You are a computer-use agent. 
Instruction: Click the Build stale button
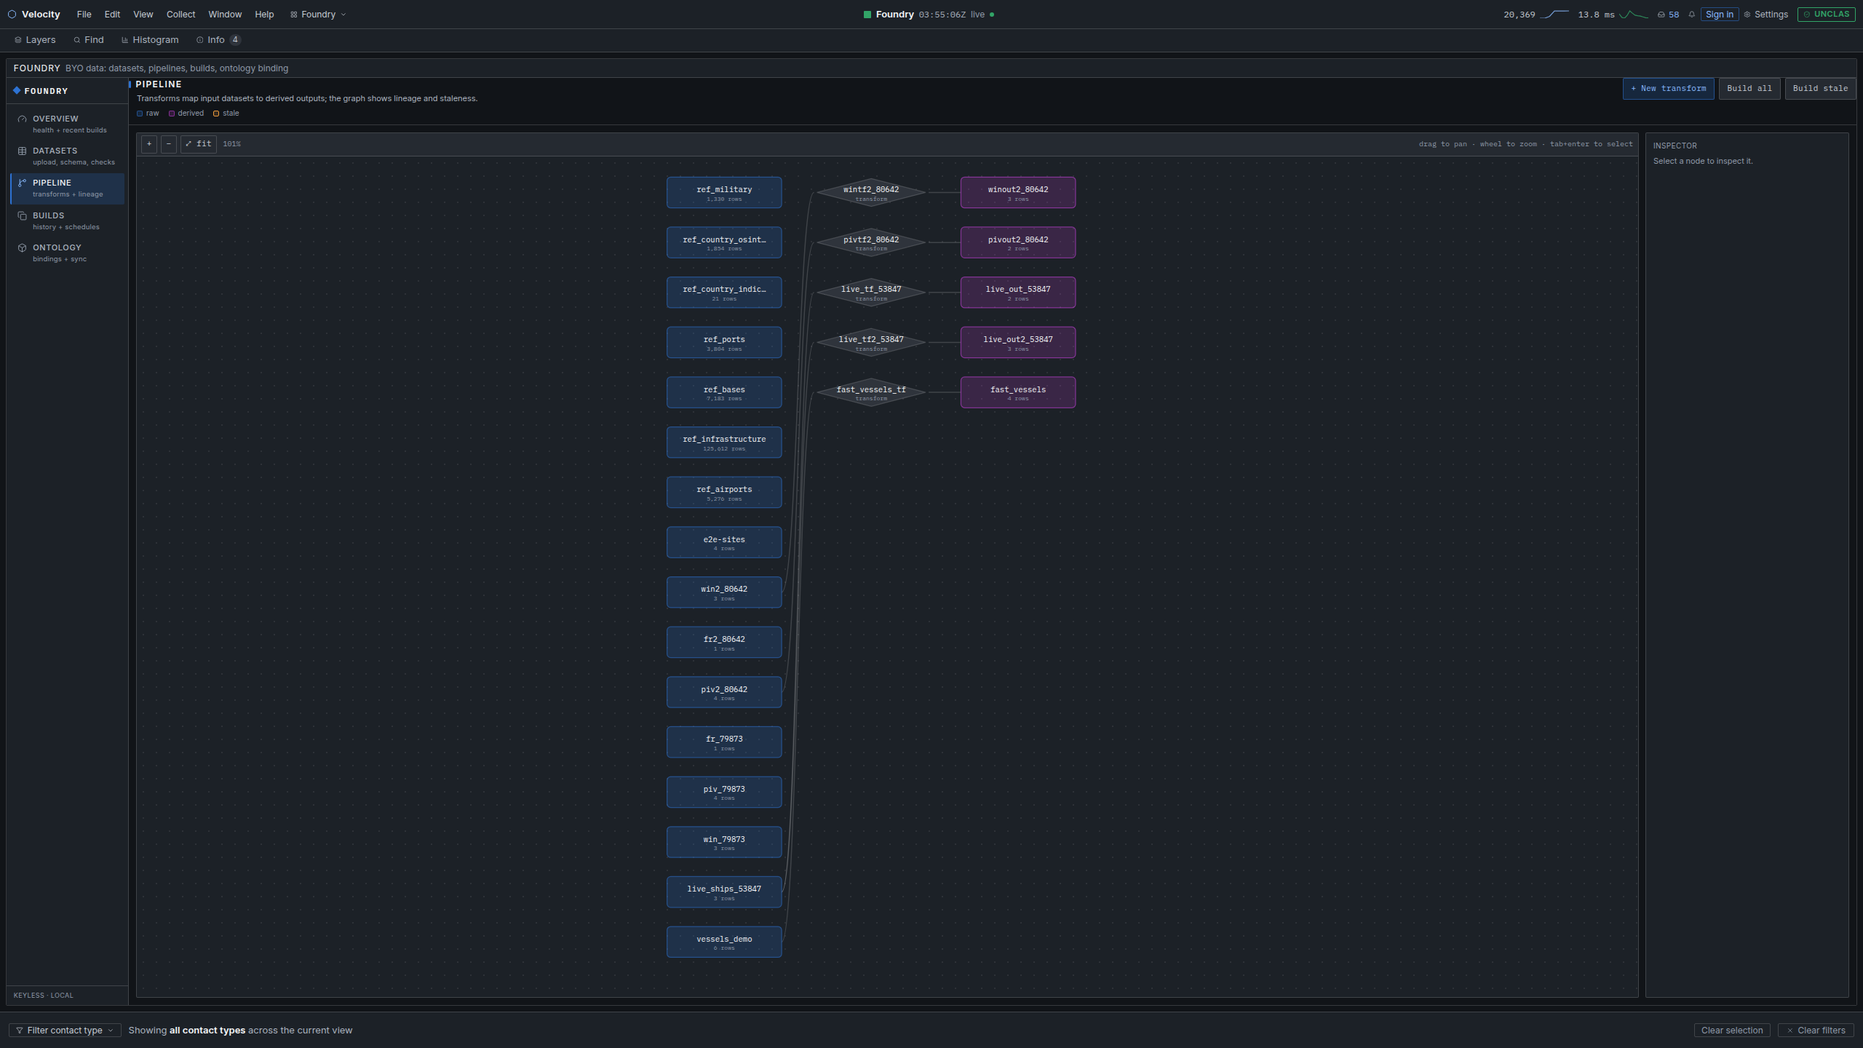(1820, 89)
